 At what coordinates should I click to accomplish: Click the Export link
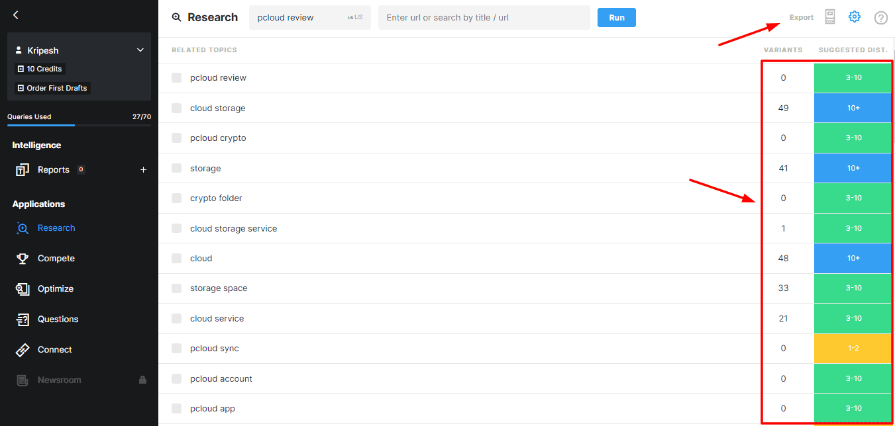[x=801, y=18]
